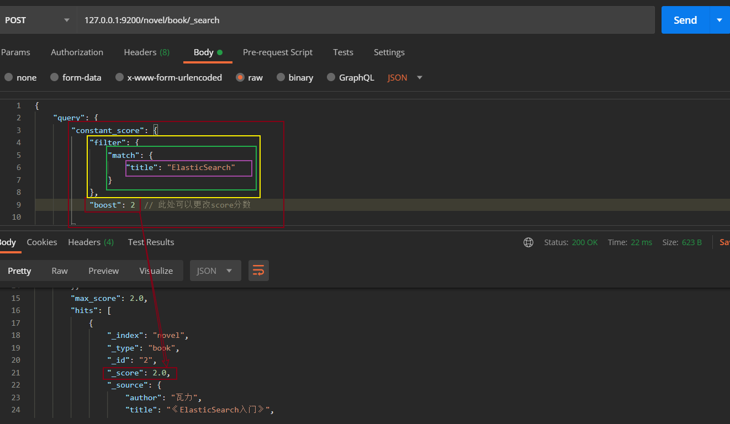The width and height of the screenshot is (730, 424).
Task: Click the "boost" key in request body
Action: tap(106, 205)
